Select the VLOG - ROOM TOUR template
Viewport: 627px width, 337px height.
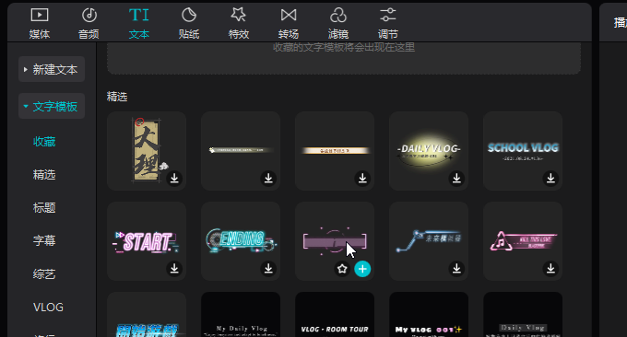click(335, 315)
